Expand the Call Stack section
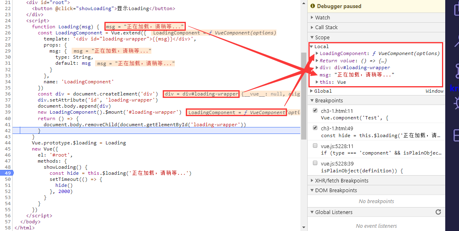 click(312, 27)
